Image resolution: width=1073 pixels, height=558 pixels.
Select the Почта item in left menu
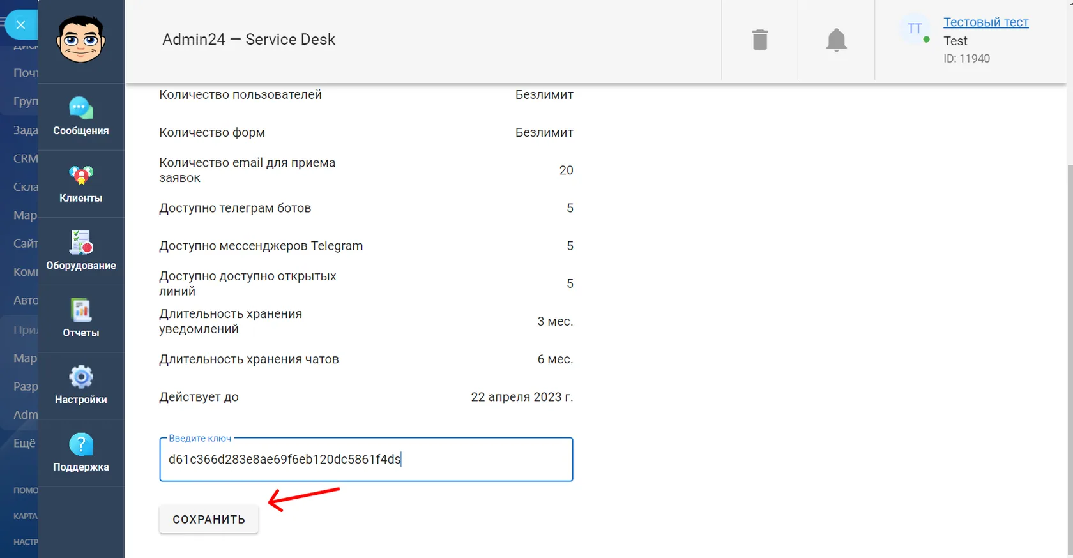point(26,73)
